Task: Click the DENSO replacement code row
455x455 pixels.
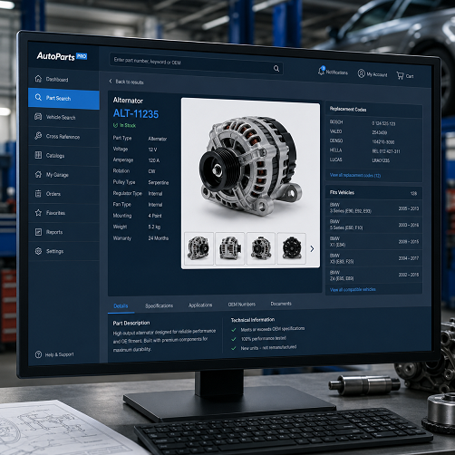Action: pyautogui.click(x=373, y=141)
